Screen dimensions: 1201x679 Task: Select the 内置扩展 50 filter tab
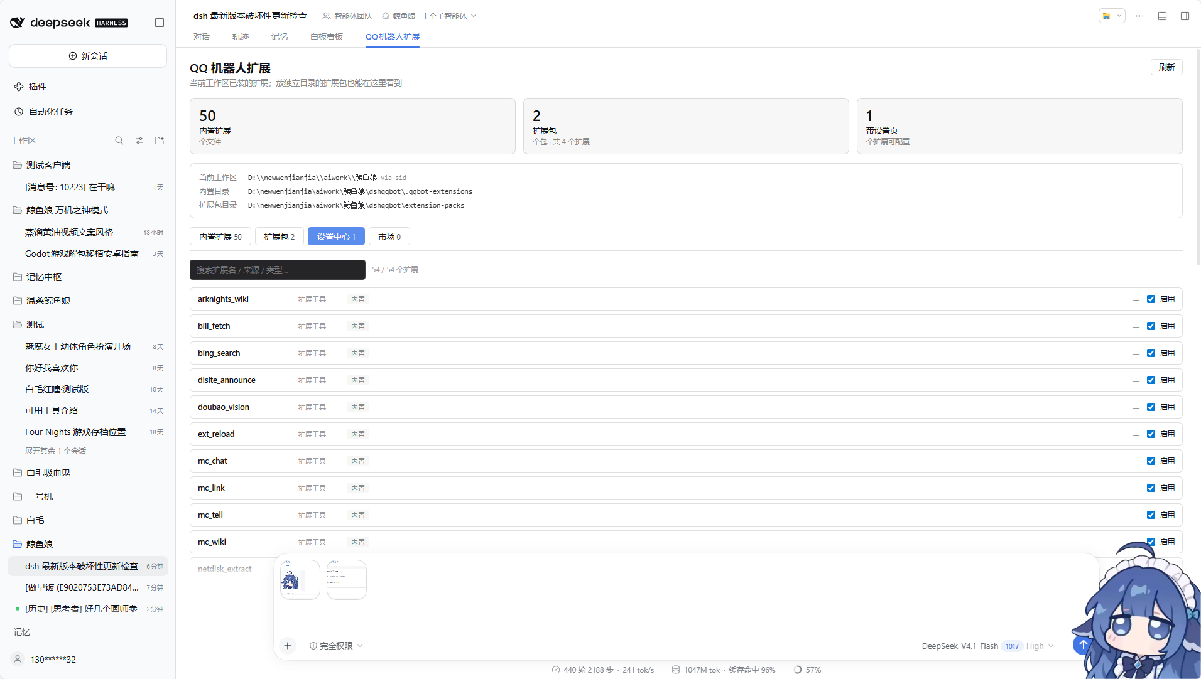click(220, 237)
